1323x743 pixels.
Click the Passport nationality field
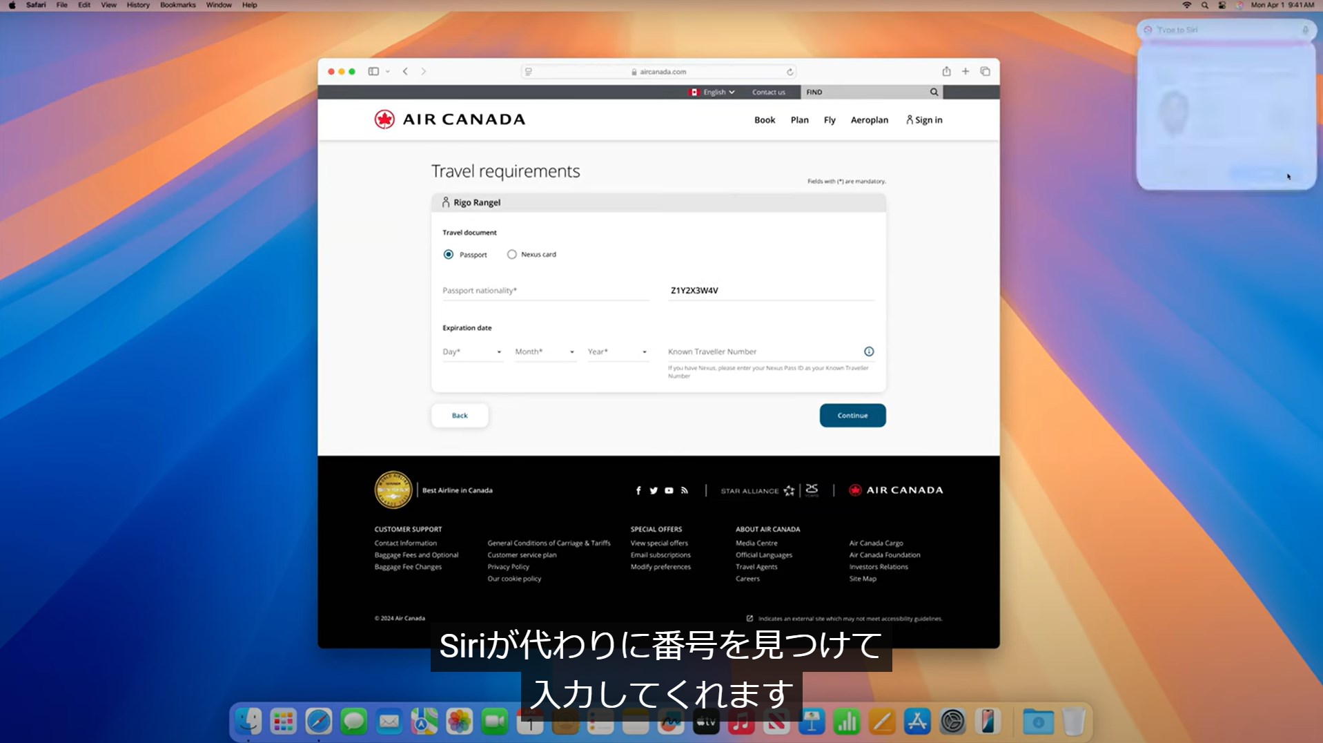pyautogui.click(x=546, y=291)
